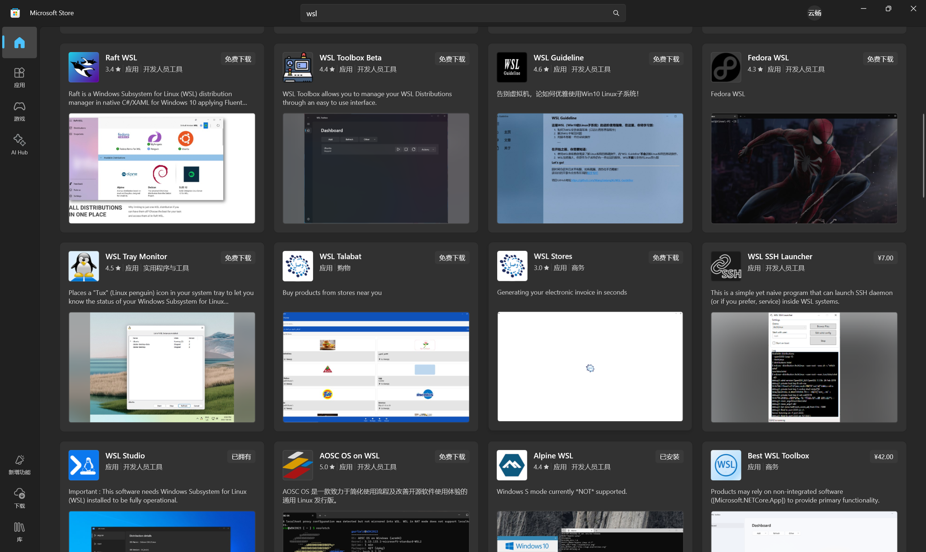Screen dimensions: 926x552
Task: Click the WSL Talabat app icon
Action: click(298, 266)
